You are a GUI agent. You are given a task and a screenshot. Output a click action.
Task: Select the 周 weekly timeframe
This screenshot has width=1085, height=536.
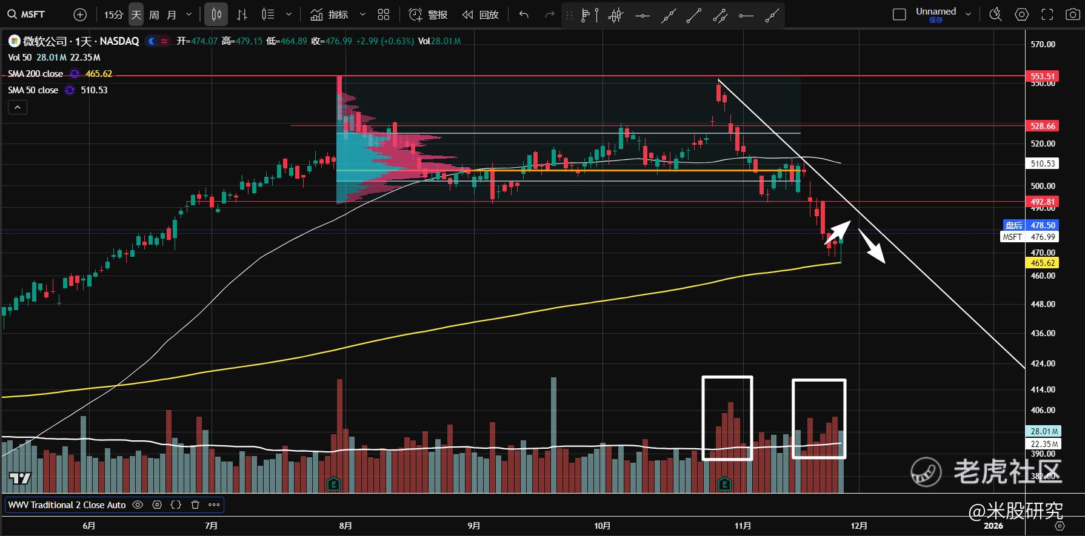[x=155, y=15]
